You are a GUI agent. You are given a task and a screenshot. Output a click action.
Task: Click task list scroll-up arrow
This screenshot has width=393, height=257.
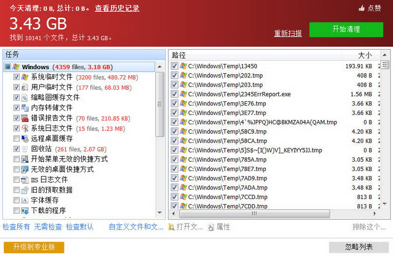[x=160, y=67]
